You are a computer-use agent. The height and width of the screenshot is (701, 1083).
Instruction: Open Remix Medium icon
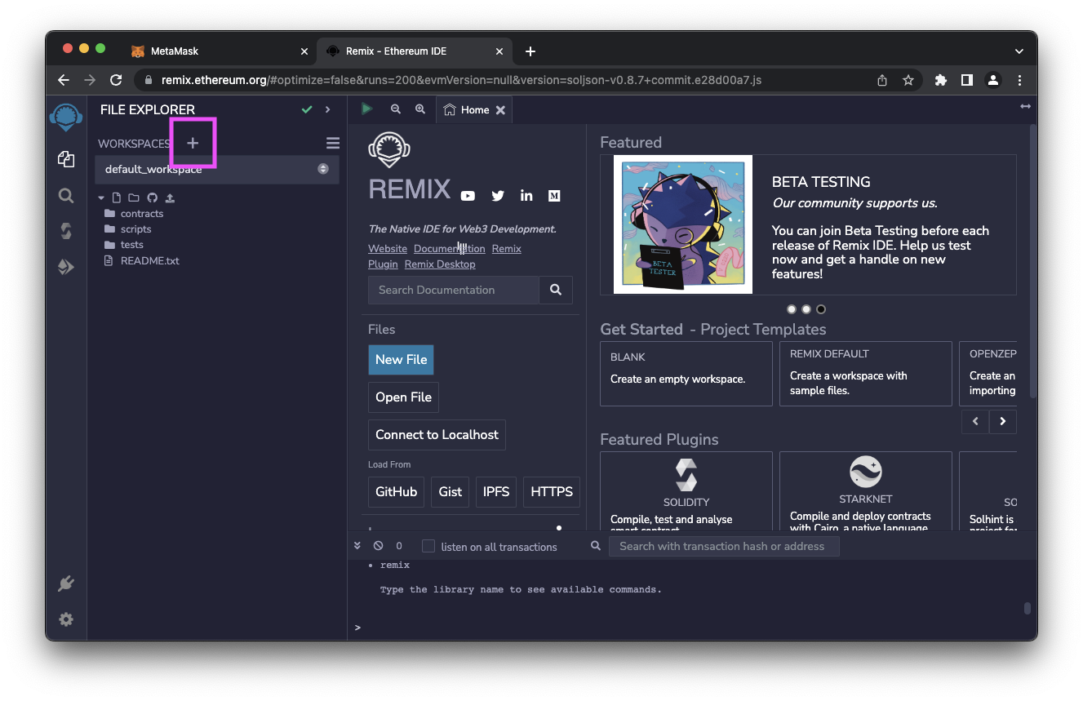554,196
